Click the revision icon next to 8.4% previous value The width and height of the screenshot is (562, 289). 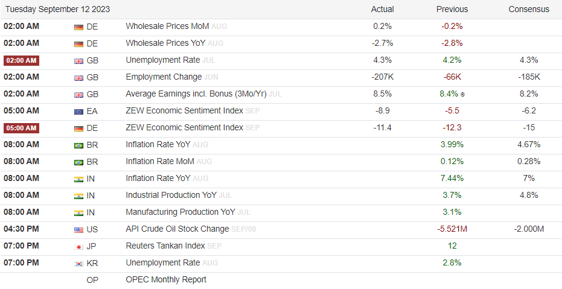(x=463, y=95)
